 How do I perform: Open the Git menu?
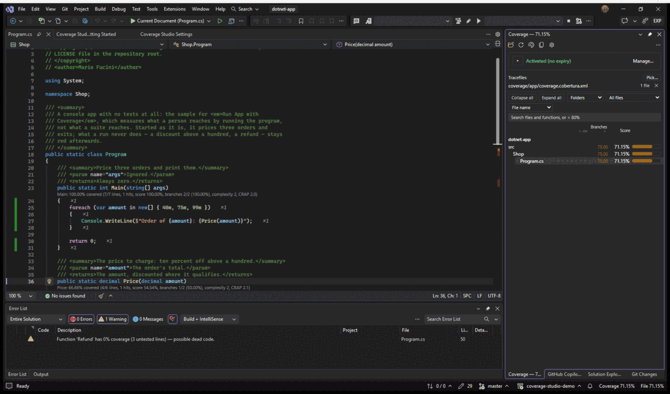[65, 9]
